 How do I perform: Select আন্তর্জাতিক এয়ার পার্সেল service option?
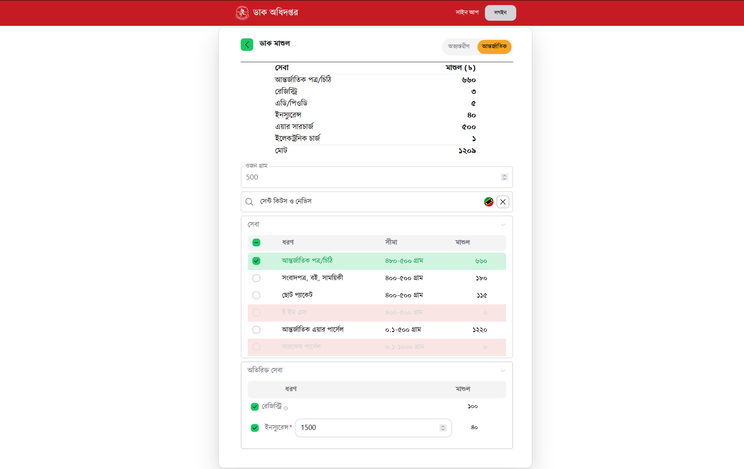pos(256,330)
